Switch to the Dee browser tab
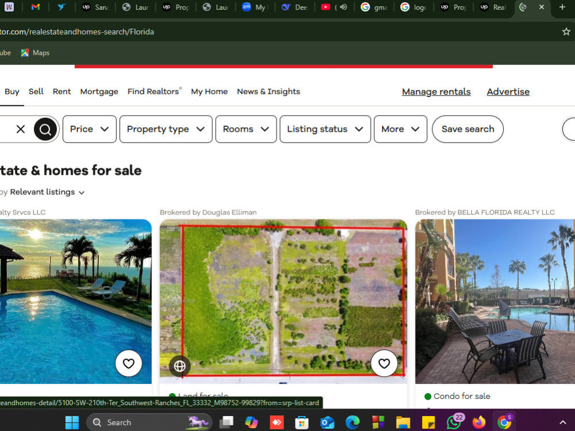575x431 pixels. click(x=295, y=7)
